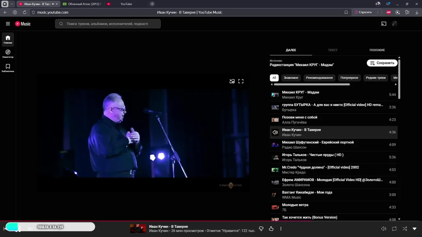
Task: Open Спросить options menu
Action: 378,12
